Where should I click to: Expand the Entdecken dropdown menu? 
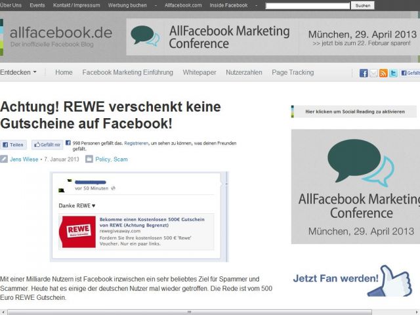(x=18, y=72)
